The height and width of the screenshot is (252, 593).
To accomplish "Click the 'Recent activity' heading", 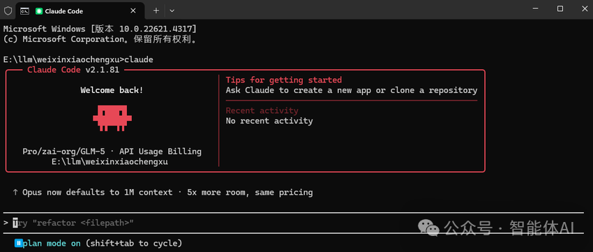I will tap(262, 110).
